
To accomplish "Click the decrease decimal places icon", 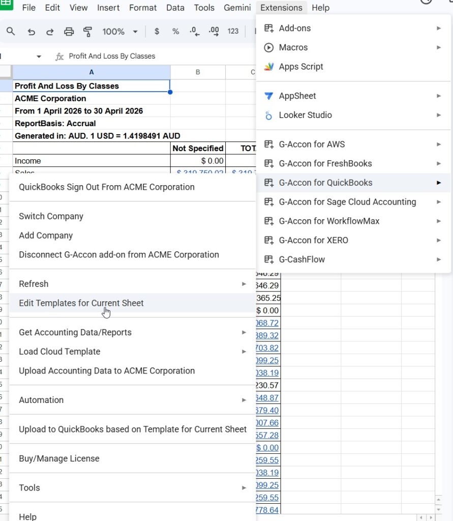I will (194, 32).
